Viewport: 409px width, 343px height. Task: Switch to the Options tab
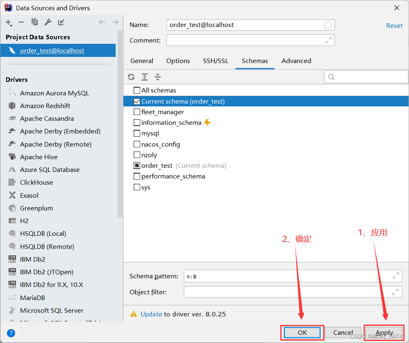point(178,61)
